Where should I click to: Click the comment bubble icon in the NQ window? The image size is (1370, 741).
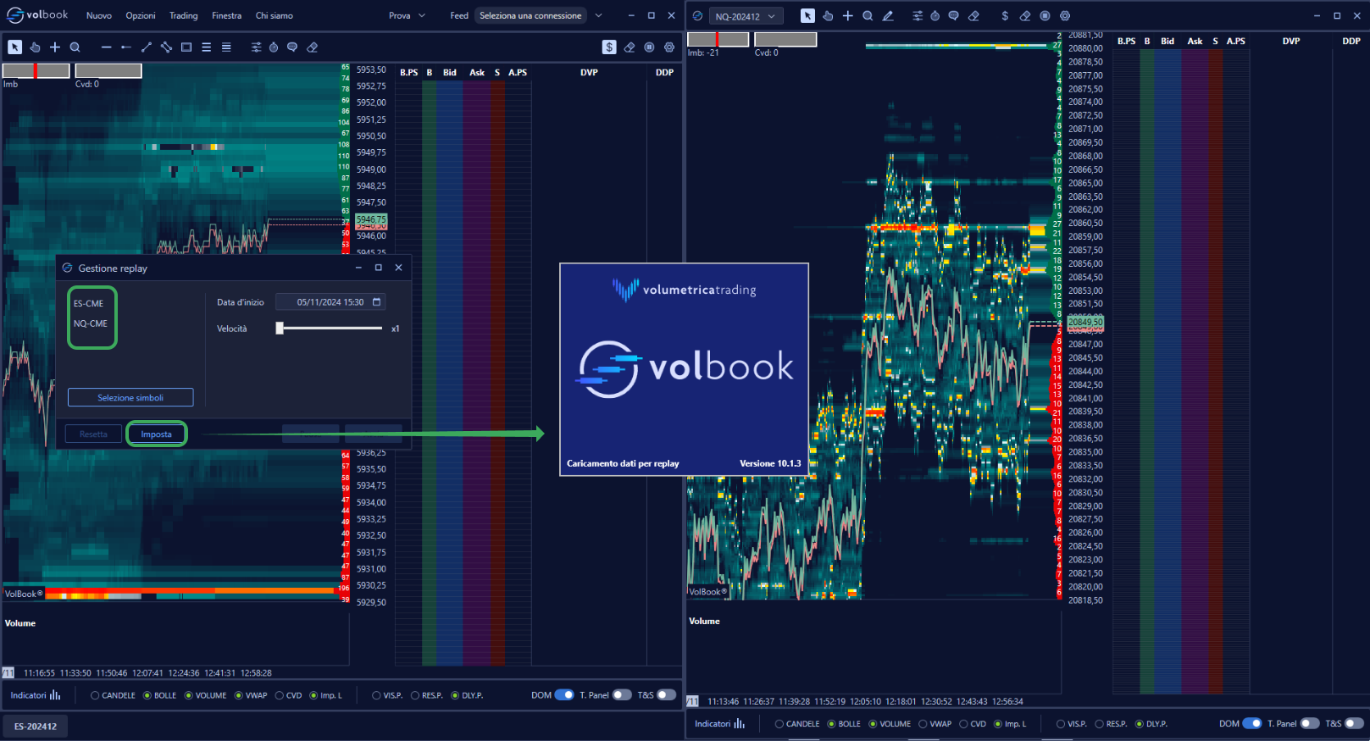[954, 16]
